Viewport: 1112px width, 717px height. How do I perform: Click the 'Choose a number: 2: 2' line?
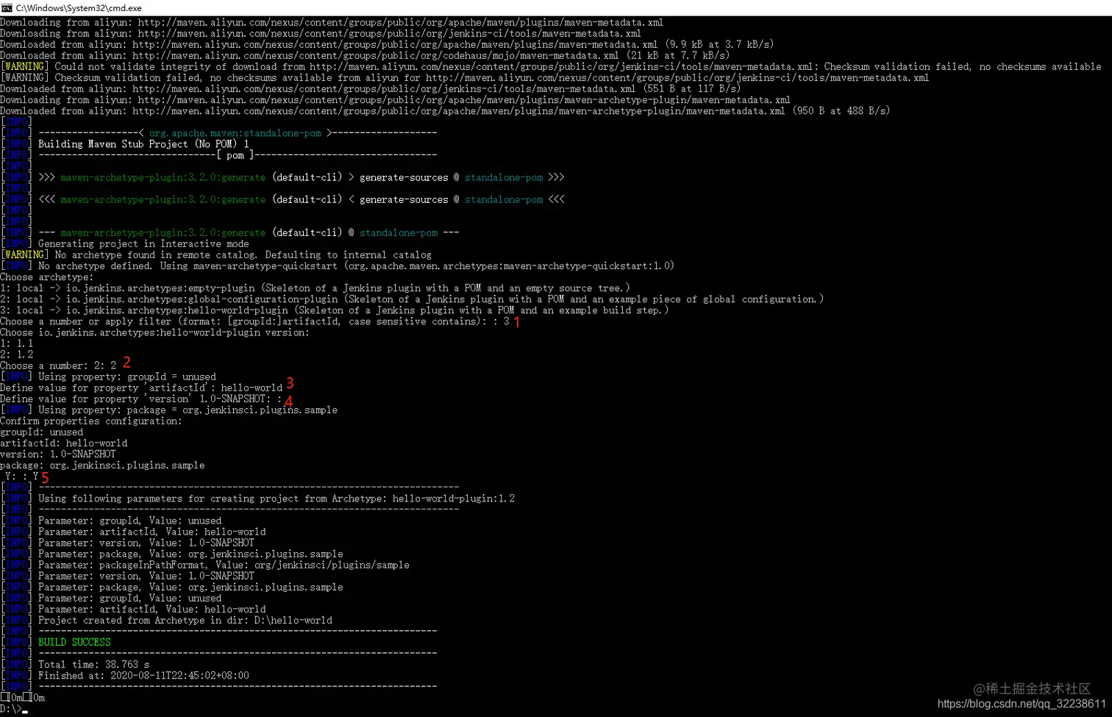coord(58,365)
